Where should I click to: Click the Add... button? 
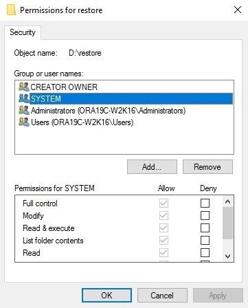[152, 167]
